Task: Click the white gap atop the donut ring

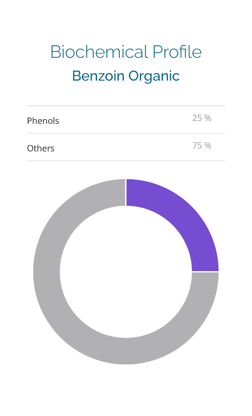Action: [x=126, y=192]
